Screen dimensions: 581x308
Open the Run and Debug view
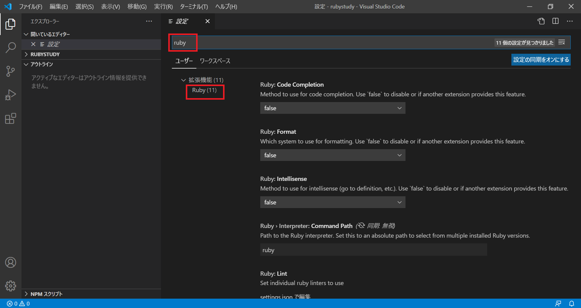click(11, 95)
